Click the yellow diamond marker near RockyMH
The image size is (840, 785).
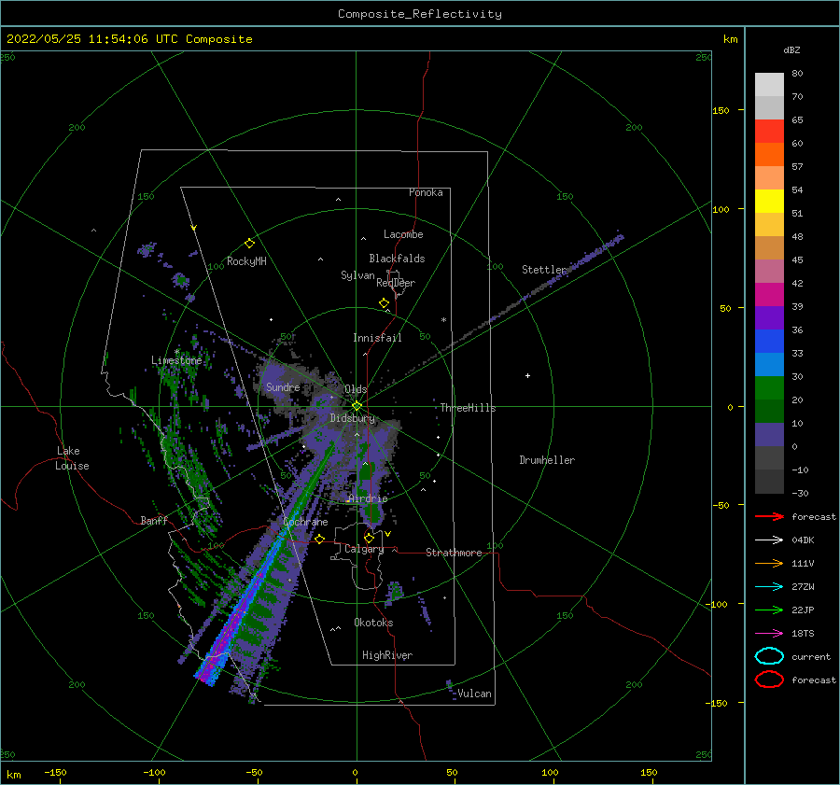(x=249, y=244)
